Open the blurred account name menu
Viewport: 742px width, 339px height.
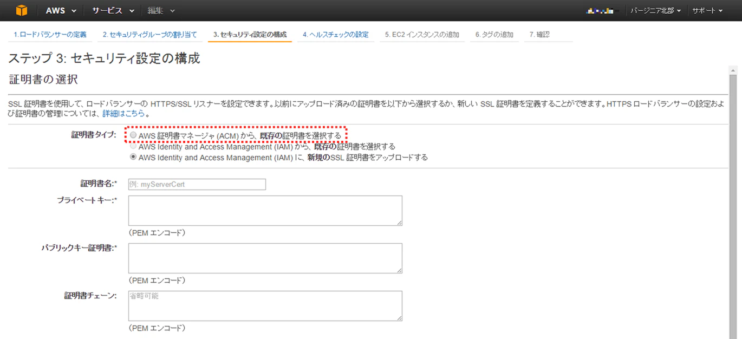pyautogui.click(x=603, y=11)
